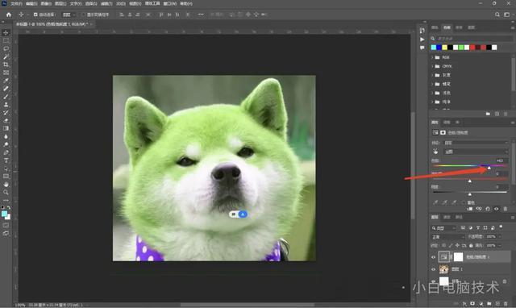Open the 全图 channel range dropdown
516x308 pixels.
click(476, 152)
